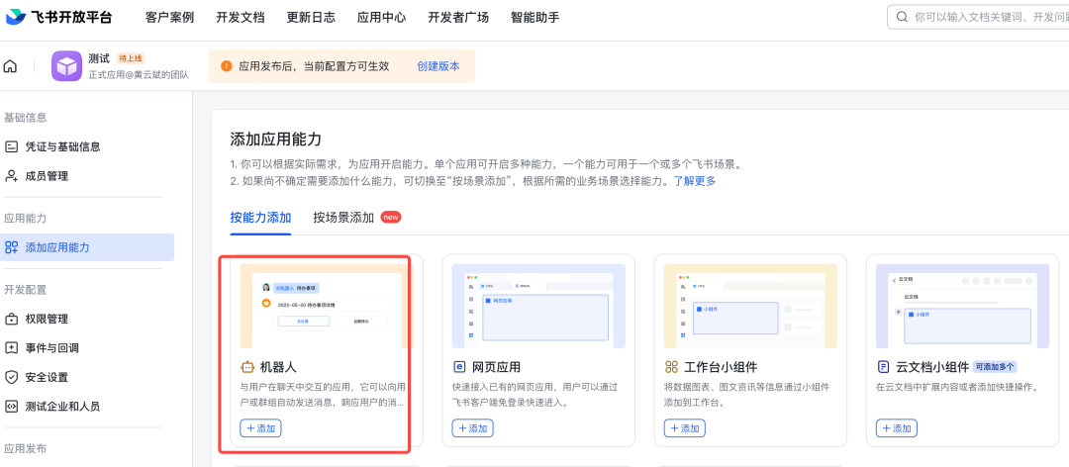Switch to the 按场景添加 tab

343,218
